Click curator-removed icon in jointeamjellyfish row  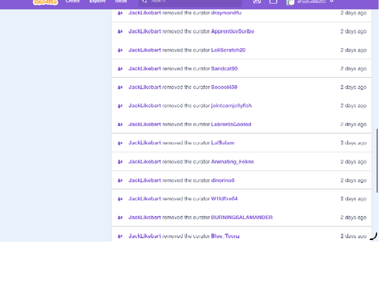pyautogui.click(x=120, y=106)
